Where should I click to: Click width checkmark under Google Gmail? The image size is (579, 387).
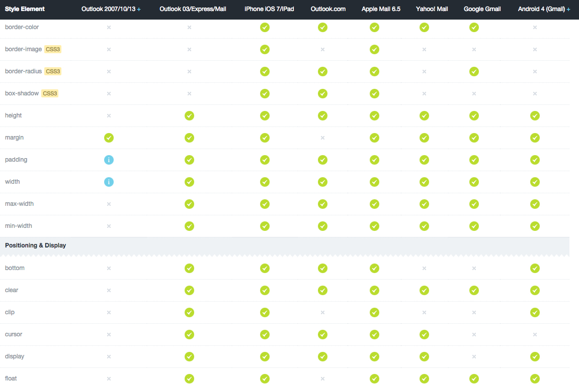click(x=474, y=182)
